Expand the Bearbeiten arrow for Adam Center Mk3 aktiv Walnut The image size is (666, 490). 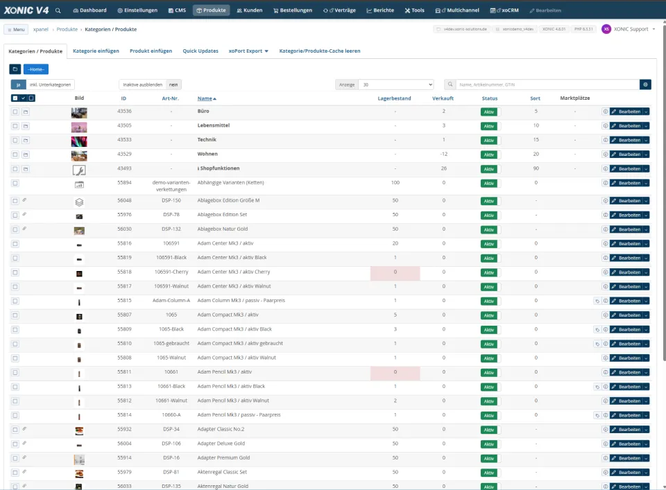pos(646,287)
